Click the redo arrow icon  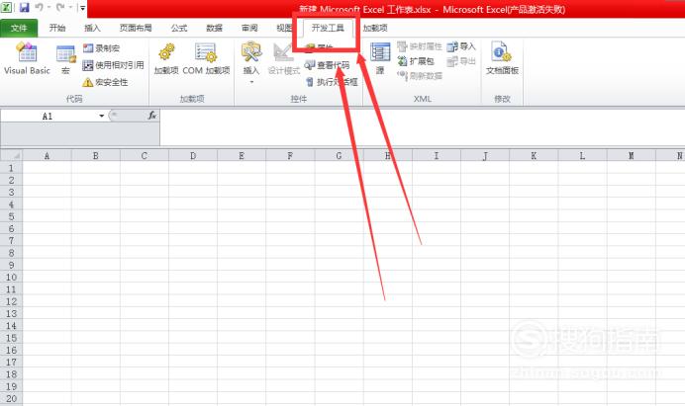pyautogui.click(x=60, y=7)
